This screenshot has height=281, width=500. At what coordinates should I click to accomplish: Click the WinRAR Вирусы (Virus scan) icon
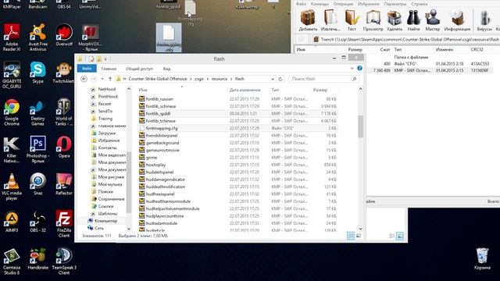[x=484, y=20]
